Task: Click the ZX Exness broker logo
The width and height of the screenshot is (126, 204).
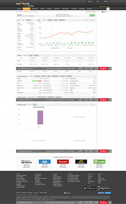Action: [x=81, y=162]
